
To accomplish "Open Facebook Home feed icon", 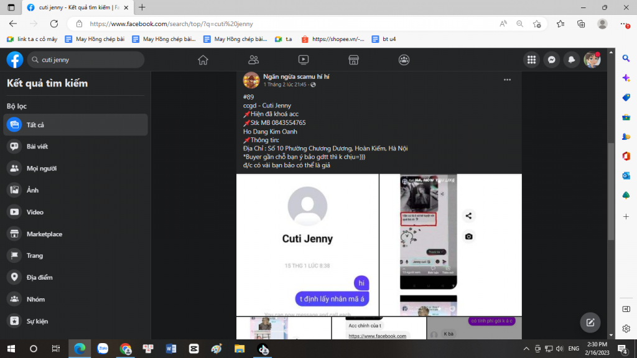I will tap(202, 60).
